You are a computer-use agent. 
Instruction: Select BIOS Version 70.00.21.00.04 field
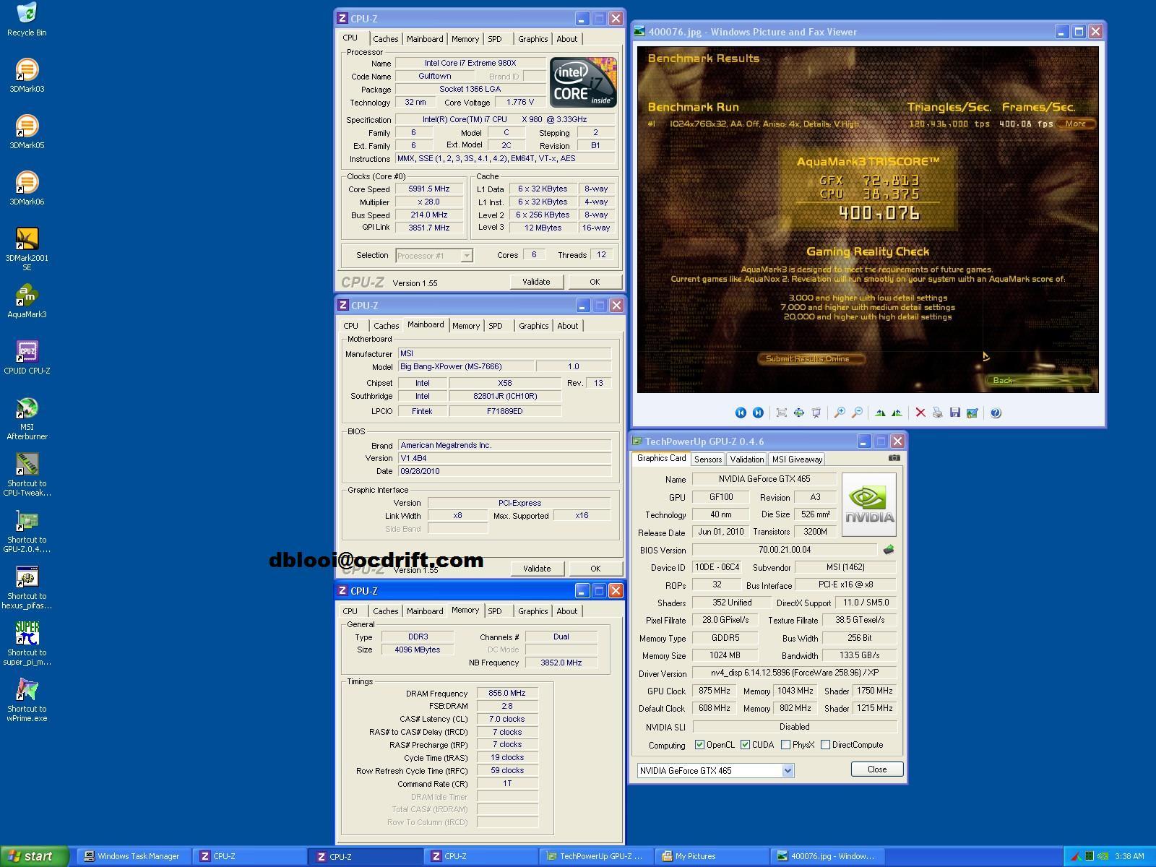(785, 550)
